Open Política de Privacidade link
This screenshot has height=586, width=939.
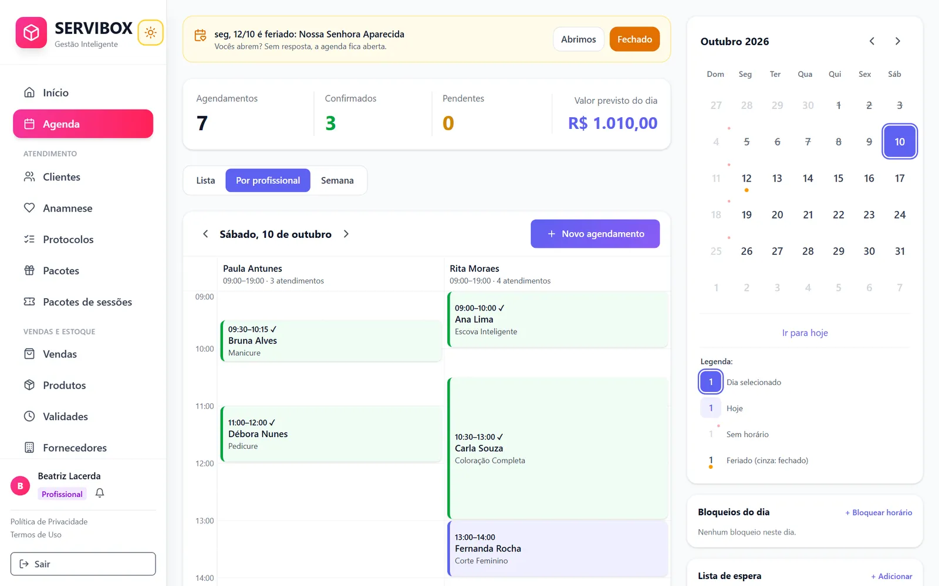(x=49, y=522)
